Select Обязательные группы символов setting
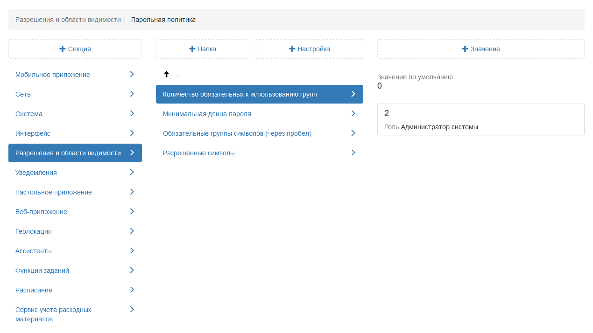This screenshot has height=333, width=593. (237, 133)
